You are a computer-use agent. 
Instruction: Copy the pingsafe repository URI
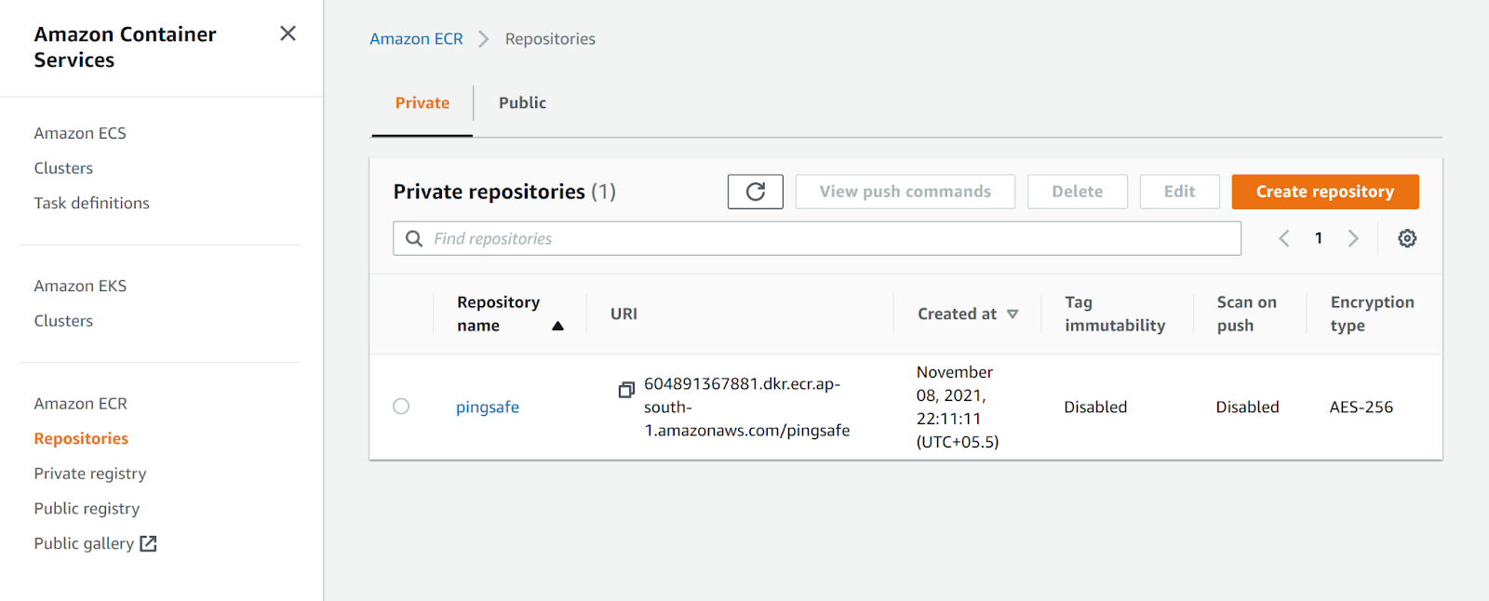[626, 390]
